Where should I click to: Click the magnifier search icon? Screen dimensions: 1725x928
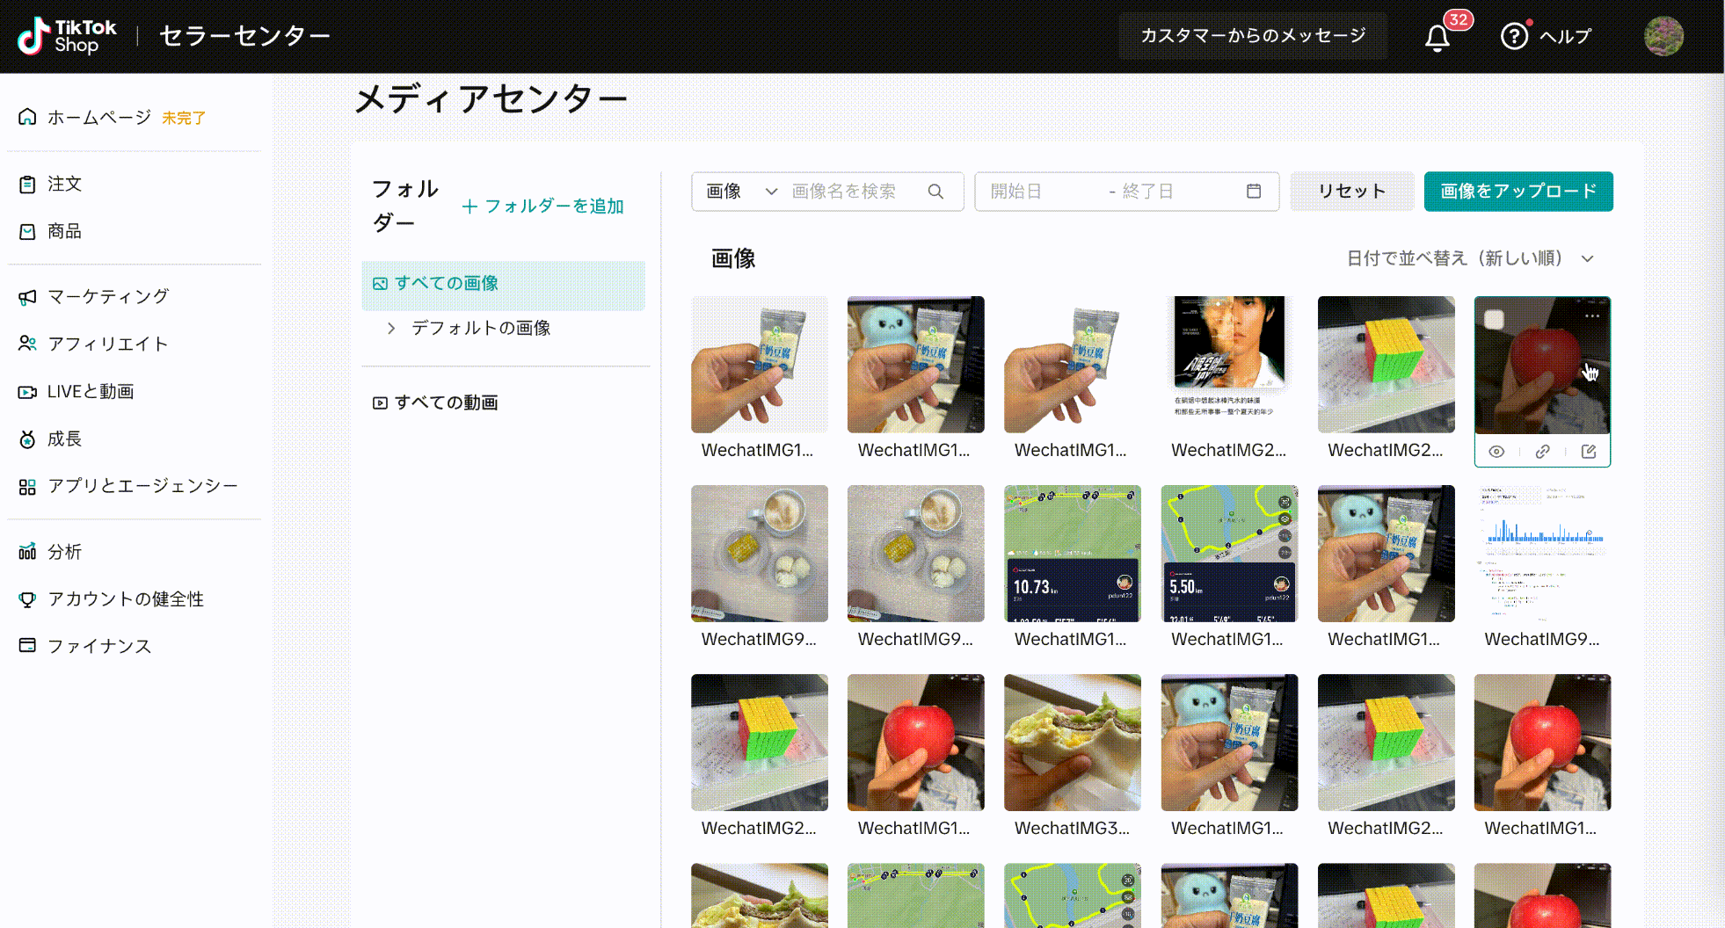935,192
